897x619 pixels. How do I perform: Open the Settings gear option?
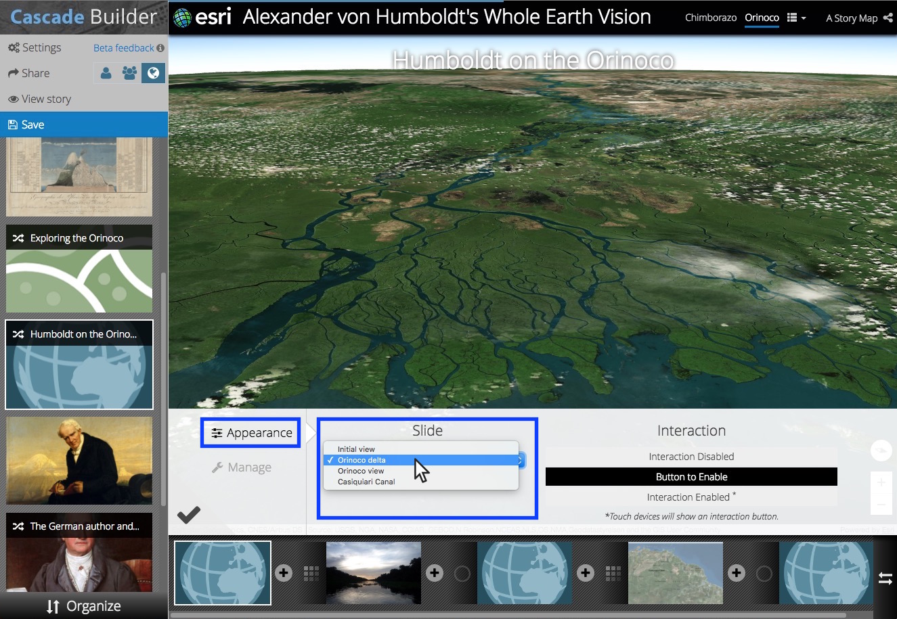pos(35,47)
